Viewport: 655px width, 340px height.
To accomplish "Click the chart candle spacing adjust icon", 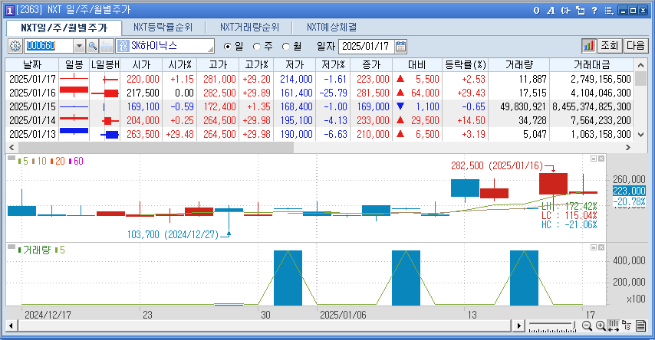I will point(614,326).
